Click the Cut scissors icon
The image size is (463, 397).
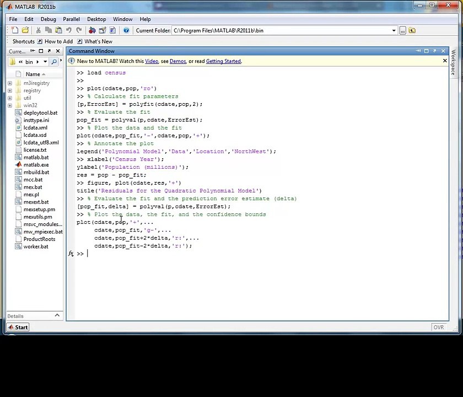[38, 30]
